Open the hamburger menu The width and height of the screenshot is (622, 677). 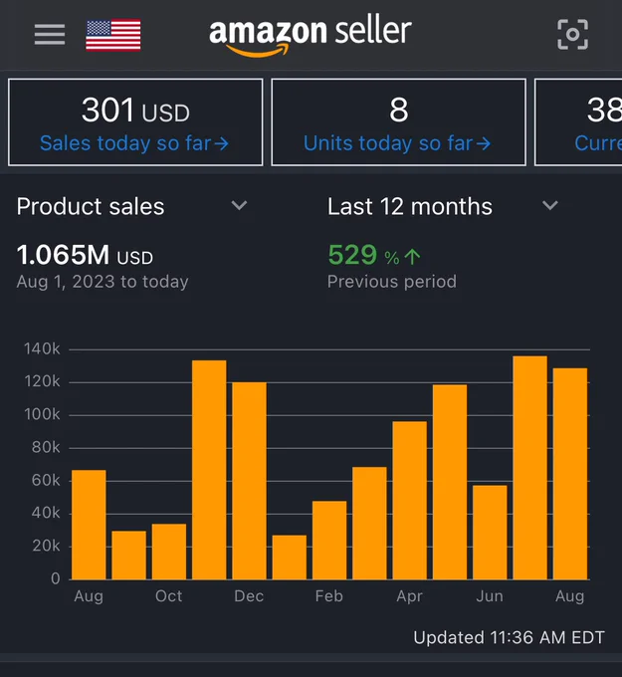50,35
